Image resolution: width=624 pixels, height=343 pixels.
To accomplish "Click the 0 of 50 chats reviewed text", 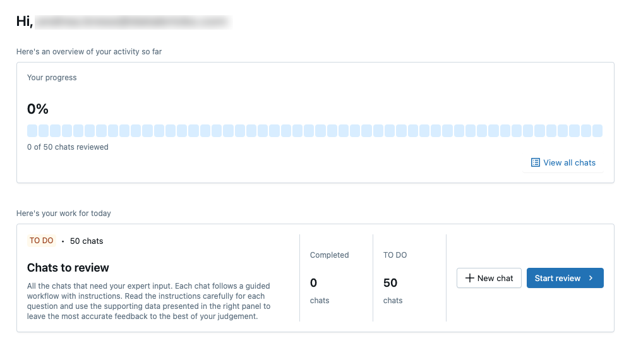I will coord(68,147).
